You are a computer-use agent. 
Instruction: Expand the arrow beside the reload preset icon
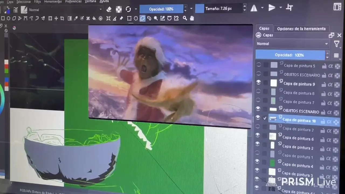click(136, 9)
